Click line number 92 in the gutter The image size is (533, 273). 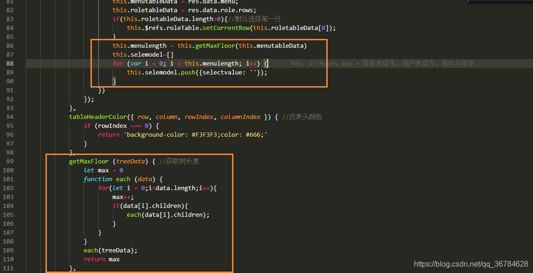coord(10,99)
